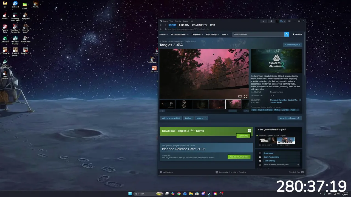Click the Steam Achievements feature link
The image size is (351, 197).
point(271,157)
